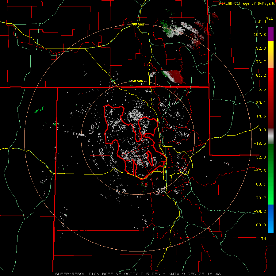Click the gray near-zero band on colorbar
Image resolution: width=276 pixels, height=276 pixels.
coord(271,136)
